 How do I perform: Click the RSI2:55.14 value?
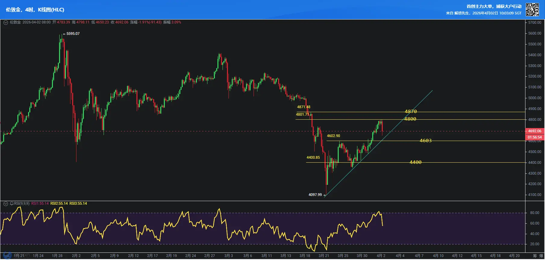tap(59, 204)
